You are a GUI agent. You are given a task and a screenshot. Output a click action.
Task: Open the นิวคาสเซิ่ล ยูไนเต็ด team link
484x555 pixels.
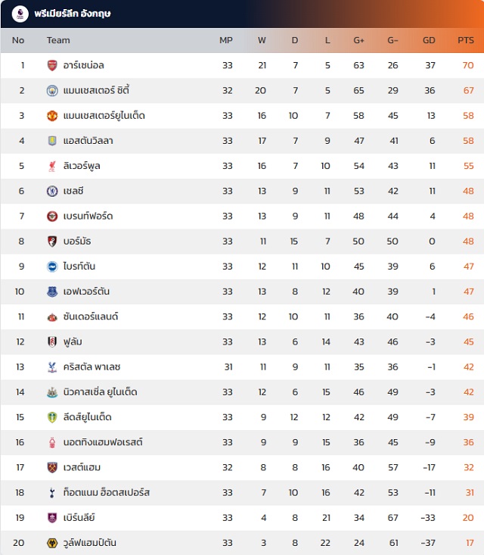pyautogui.click(x=100, y=392)
